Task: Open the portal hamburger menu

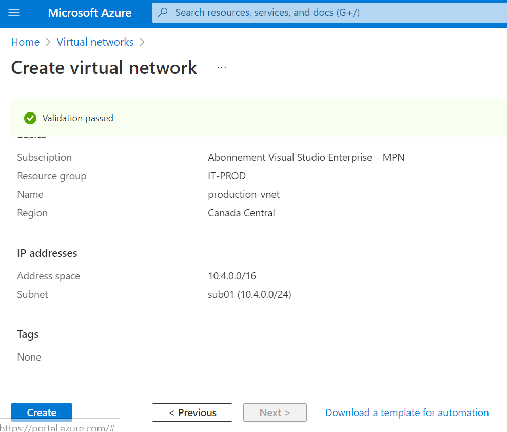Action: (x=14, y=12)
